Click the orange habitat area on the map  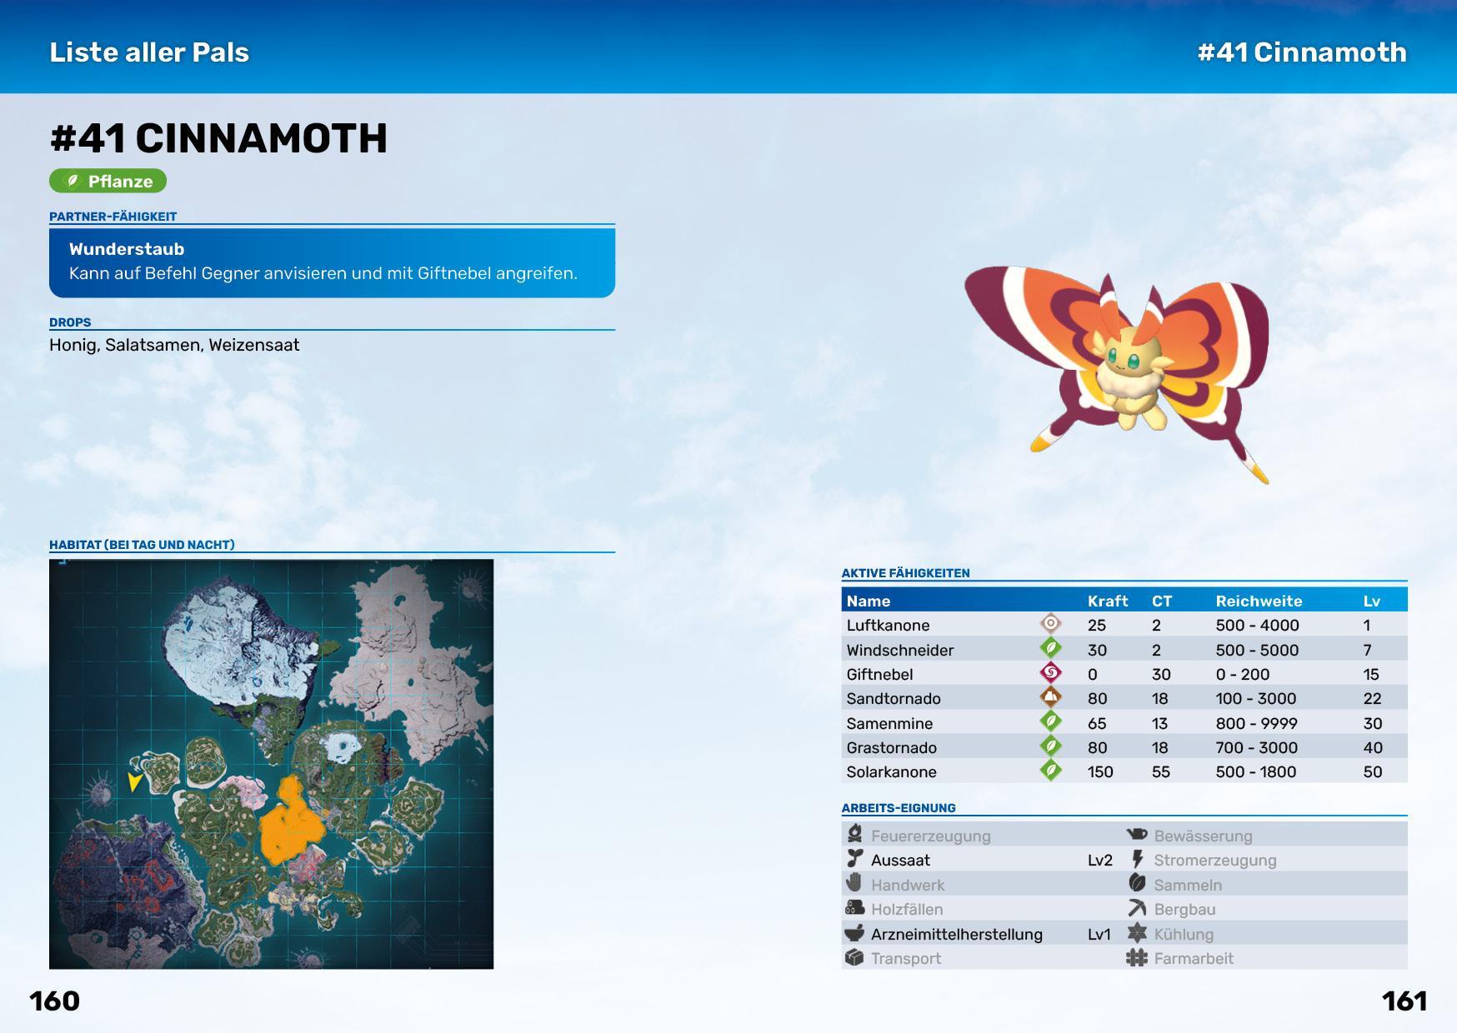coord(291,822)
